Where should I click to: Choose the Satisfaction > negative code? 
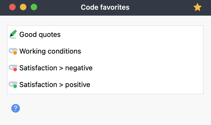tap(56, 68)
